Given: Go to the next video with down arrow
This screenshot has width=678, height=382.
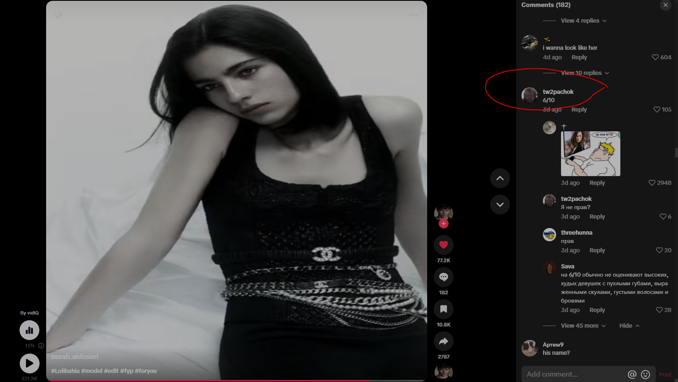Looking at the screenshot, I should point(500,205).
